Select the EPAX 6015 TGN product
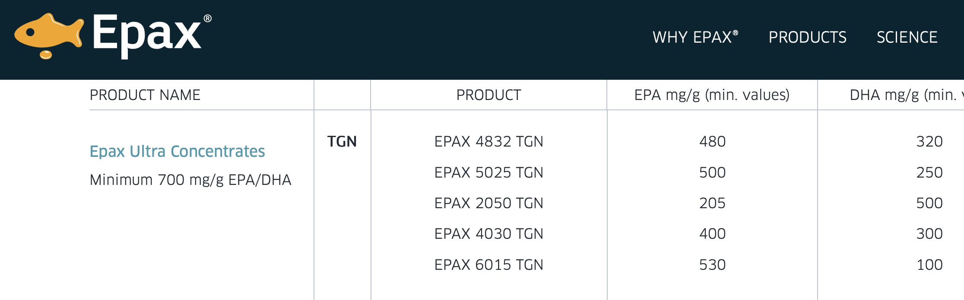Viewport: 964px width, 300px height. 488,265
